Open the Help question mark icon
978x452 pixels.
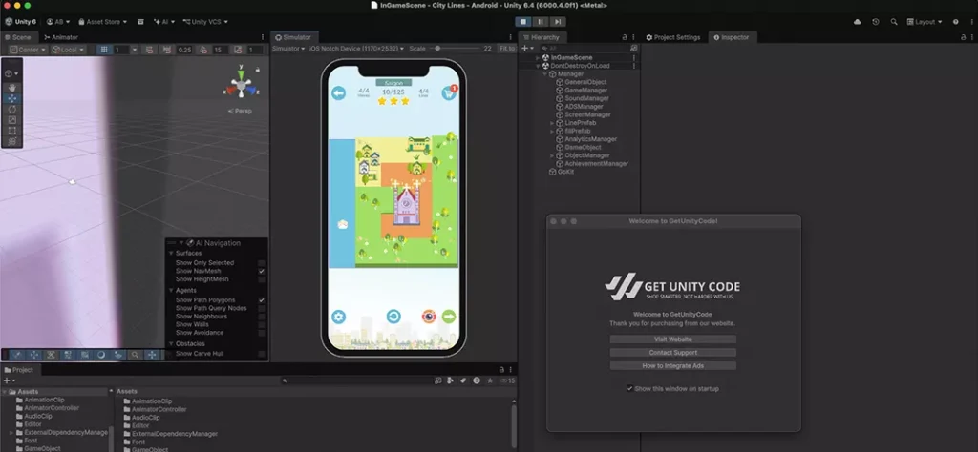click(955, 22)
